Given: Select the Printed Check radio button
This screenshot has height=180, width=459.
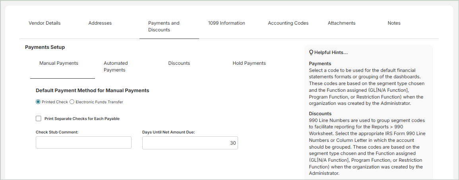Looking at the screenshot, I should pyautogui.click(x=38, y=102).
